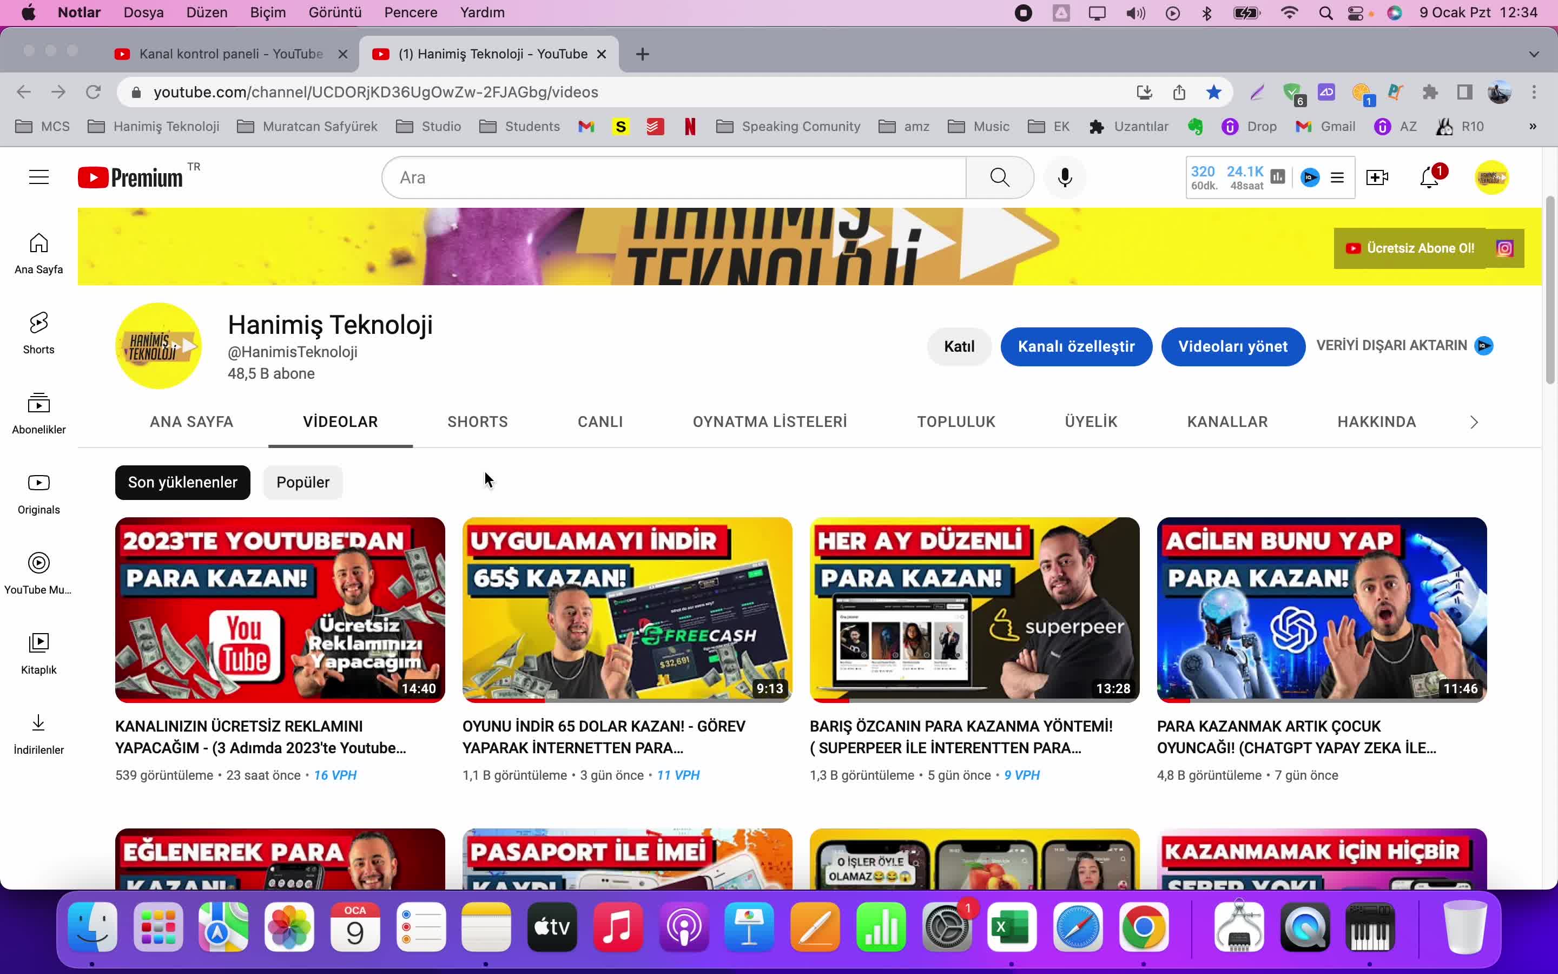Open the superpeer video thumbnail
Image resolution: width=1558 pixels, height=974 pixels.
974,609
